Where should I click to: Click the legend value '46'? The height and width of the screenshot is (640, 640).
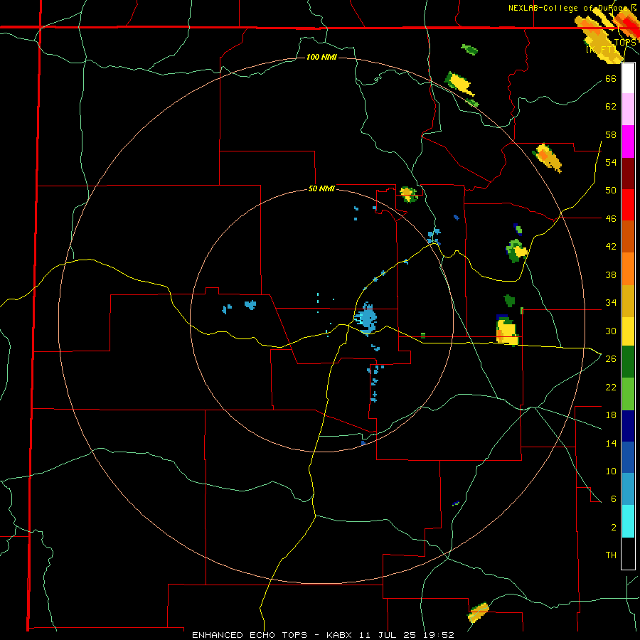click(611, 219)
